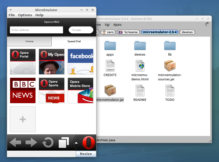Select microemulator-2.0.4 in path bar

tap(160, 32)
